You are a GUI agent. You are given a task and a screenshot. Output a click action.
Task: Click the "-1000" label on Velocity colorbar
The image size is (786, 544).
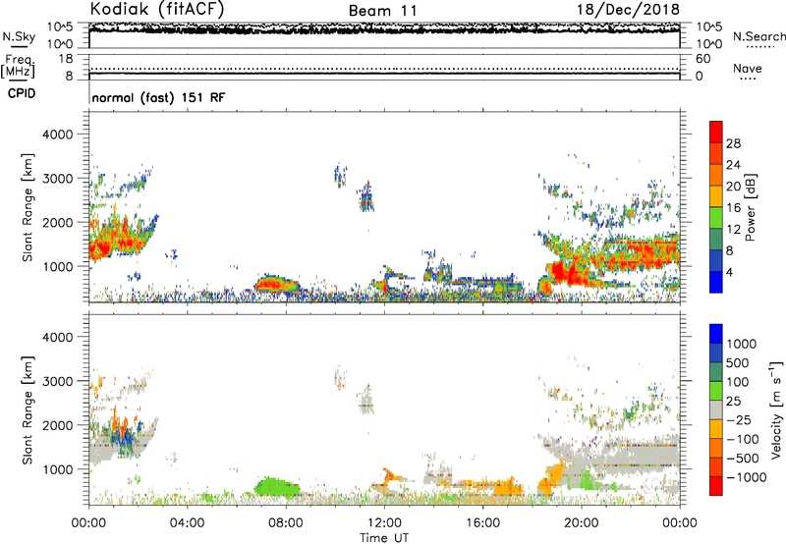tap(746, 477)
